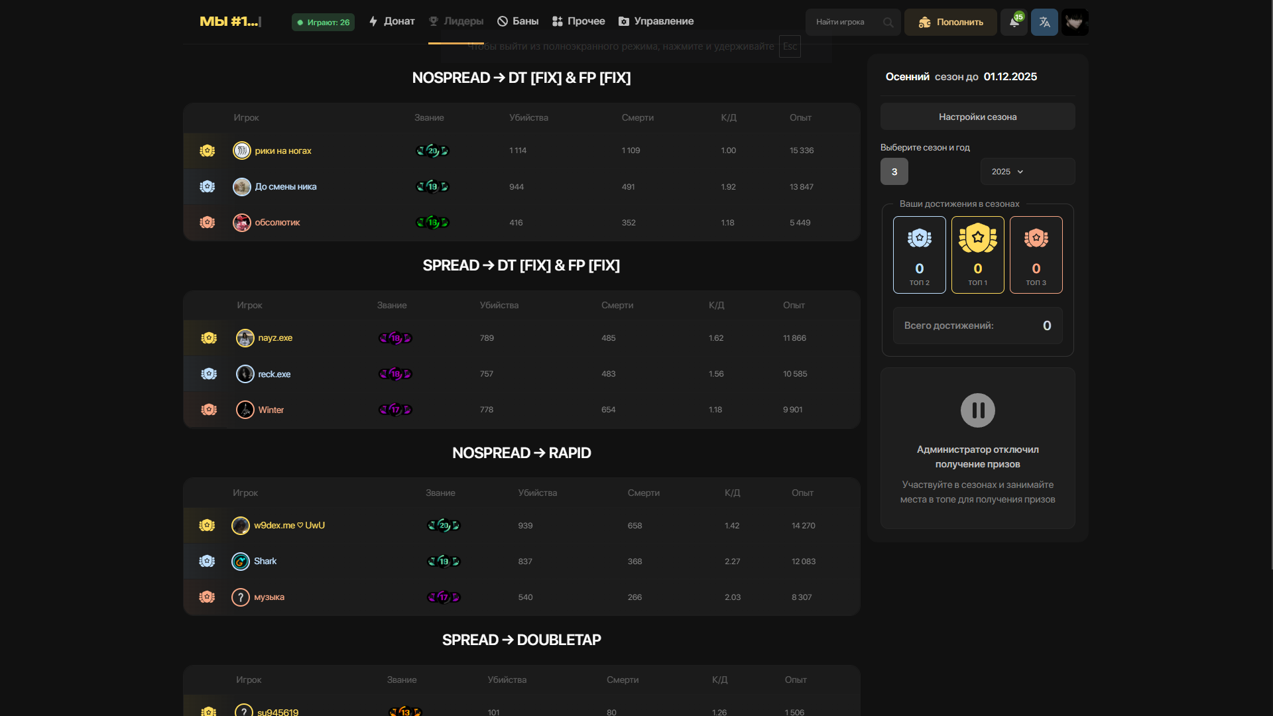
Task: Click rank badge of рики на ногах
Action: 432,150
